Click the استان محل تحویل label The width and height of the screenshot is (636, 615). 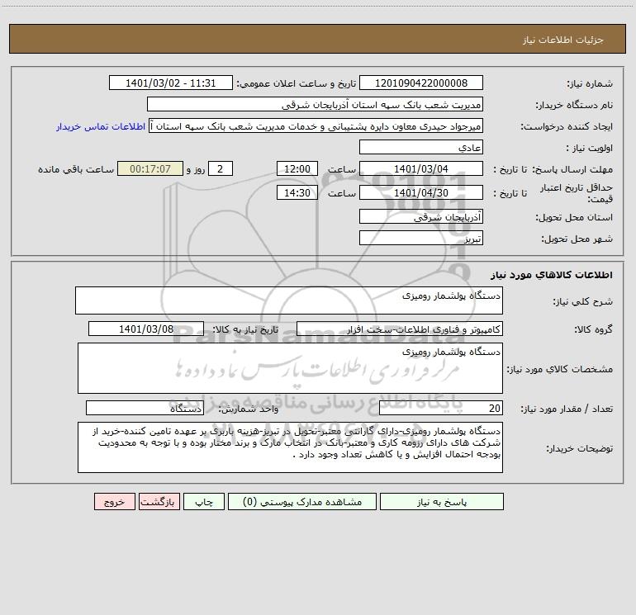click(574, 218)
